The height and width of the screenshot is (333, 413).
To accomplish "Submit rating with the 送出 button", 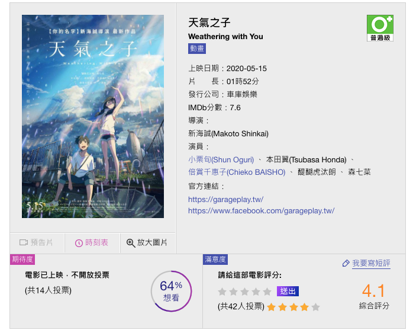I will click(x=288, y=292).
